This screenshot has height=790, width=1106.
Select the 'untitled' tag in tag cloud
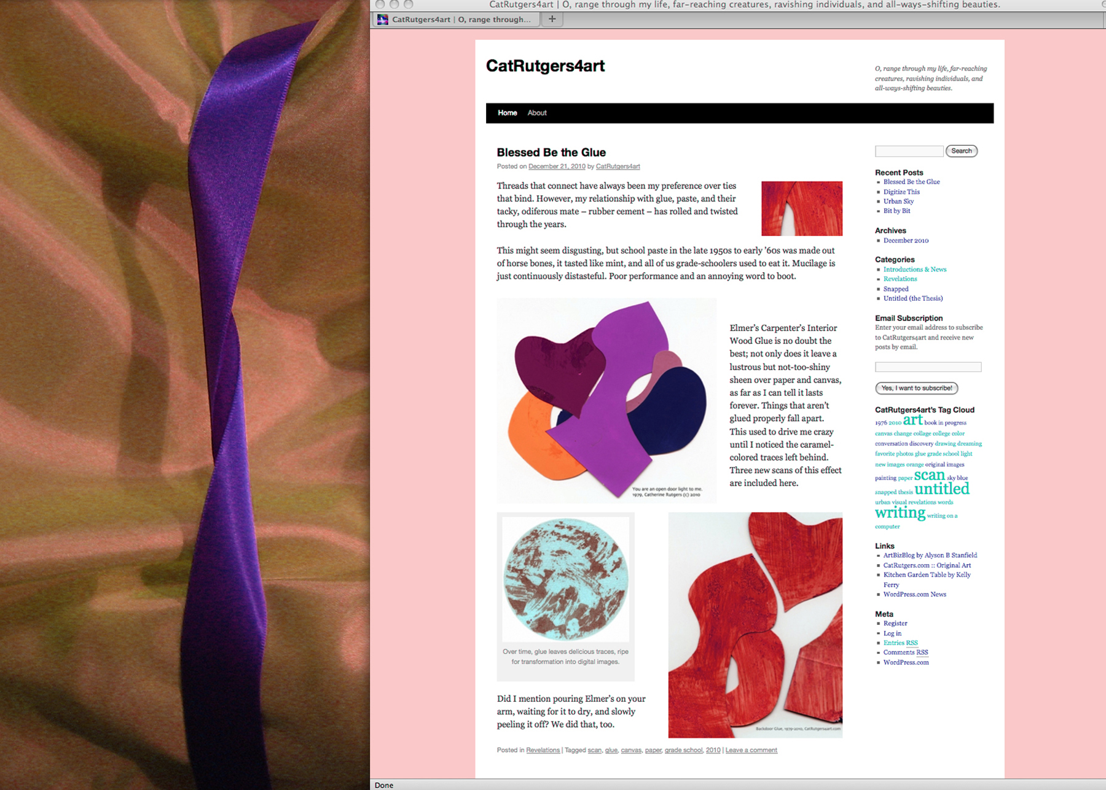click(941, 489)
